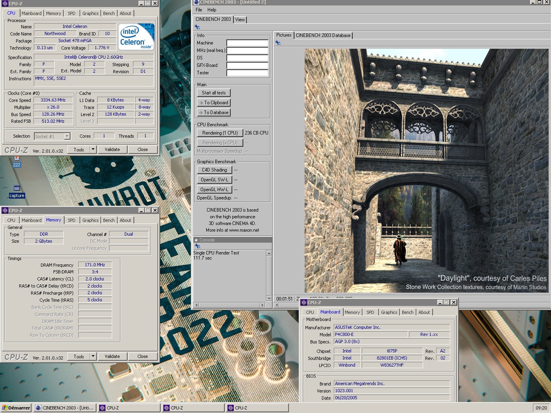This screenshot has width=551, height=413.
Task: Click the OS input field
Action: pyautogui.click(x=247, y=58)
